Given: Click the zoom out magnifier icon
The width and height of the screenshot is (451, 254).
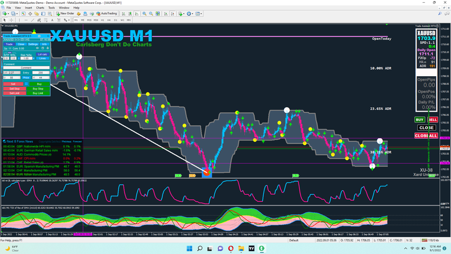Looking at the screenshot, I should pyautogui.click(x=152, y=13).
